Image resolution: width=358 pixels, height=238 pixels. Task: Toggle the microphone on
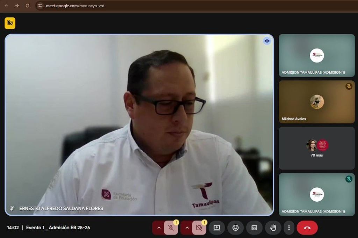point(171,228)
